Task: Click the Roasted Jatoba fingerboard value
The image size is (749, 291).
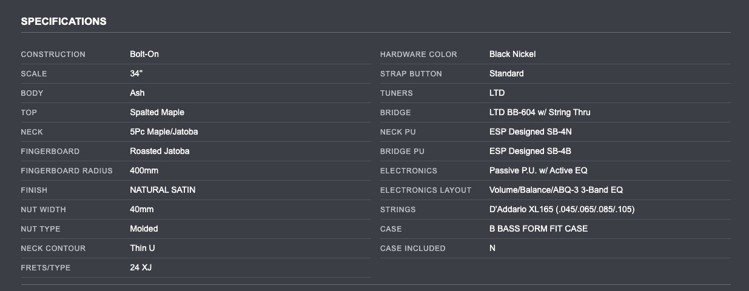Action: coord(160,151)
